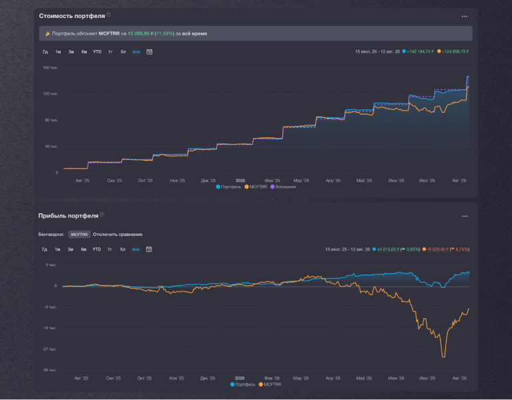Select 1м range in portfolio value chart
Screen dimensions: 512x400
pos(58,52)
